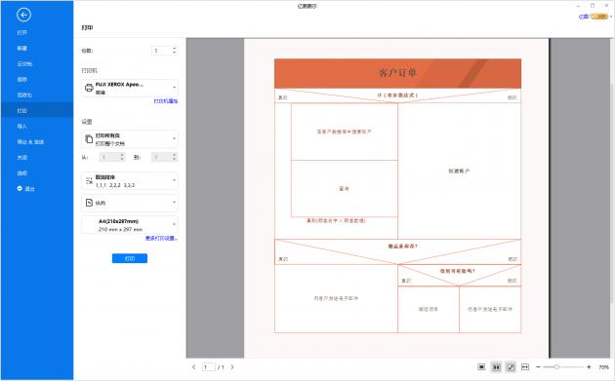
Task: Open 打印机属性 printer properties link
Action: tap(166, 101)
